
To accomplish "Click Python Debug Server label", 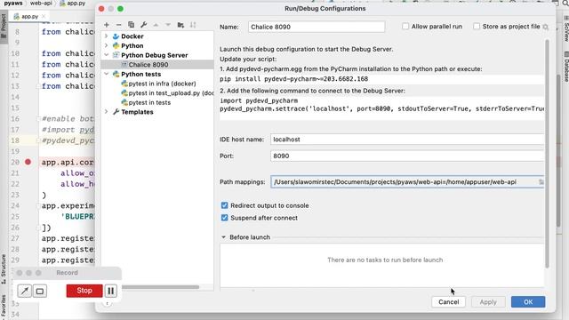I will [154, 55].
